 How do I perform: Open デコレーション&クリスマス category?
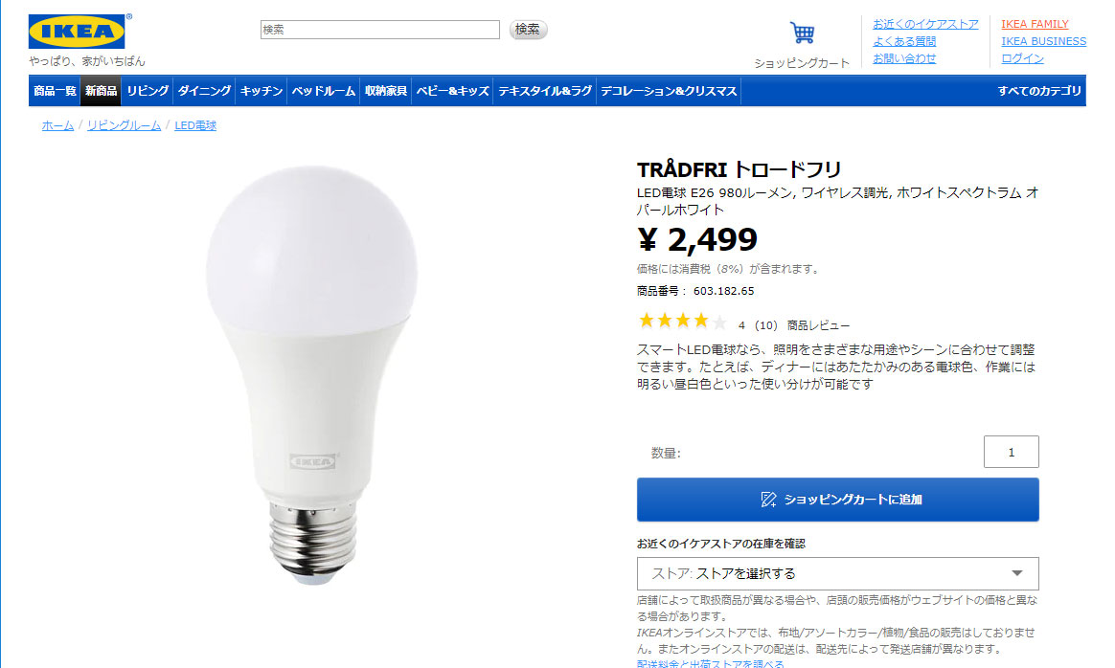click(x=669, y=91)
